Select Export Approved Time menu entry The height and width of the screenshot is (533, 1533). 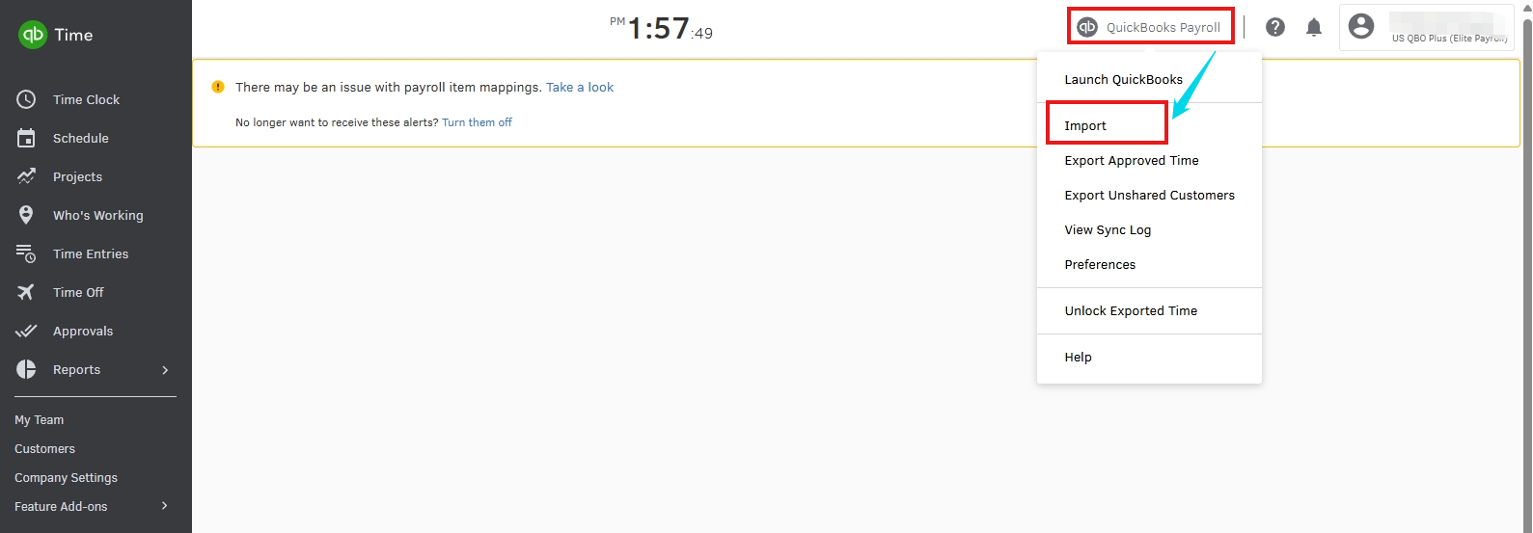point(1132,161)
